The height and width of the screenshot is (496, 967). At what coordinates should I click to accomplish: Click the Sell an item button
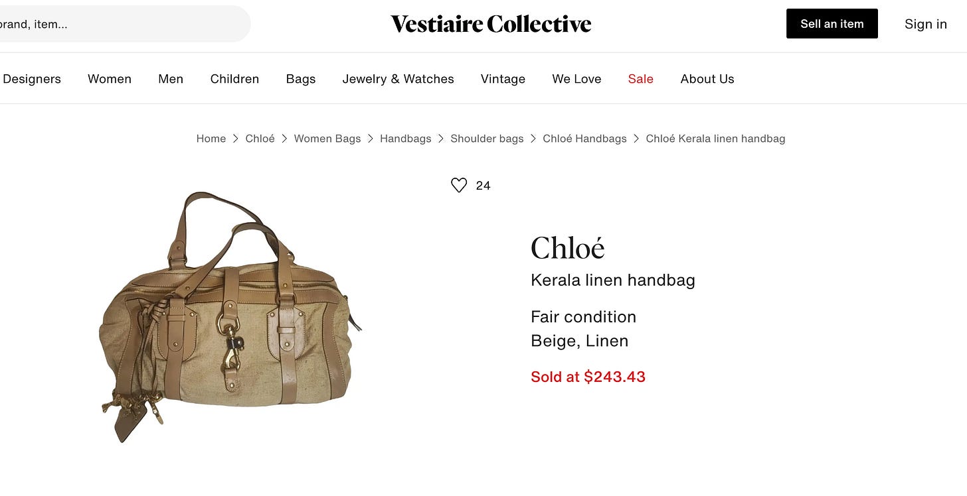point(832,24)
